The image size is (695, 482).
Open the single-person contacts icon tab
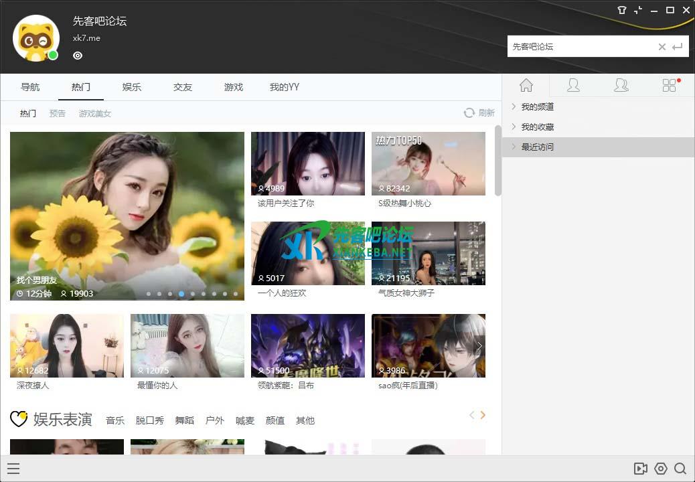tap(573, 85)
